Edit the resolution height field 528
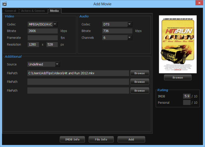Screen dimensions: 205x147 coord(52,45)
